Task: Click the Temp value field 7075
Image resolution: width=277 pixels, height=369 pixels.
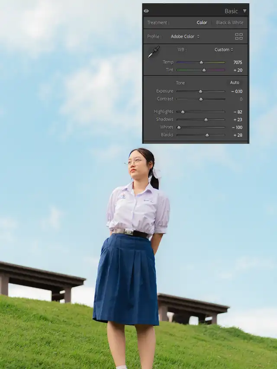Action: [237, 62]
